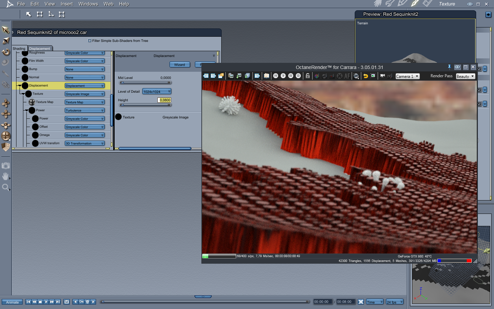Image resolution: width=494 pixels, height=309 pixels.
Task: Collapse the Power Turbulence tree node
Action: (27, 110)
